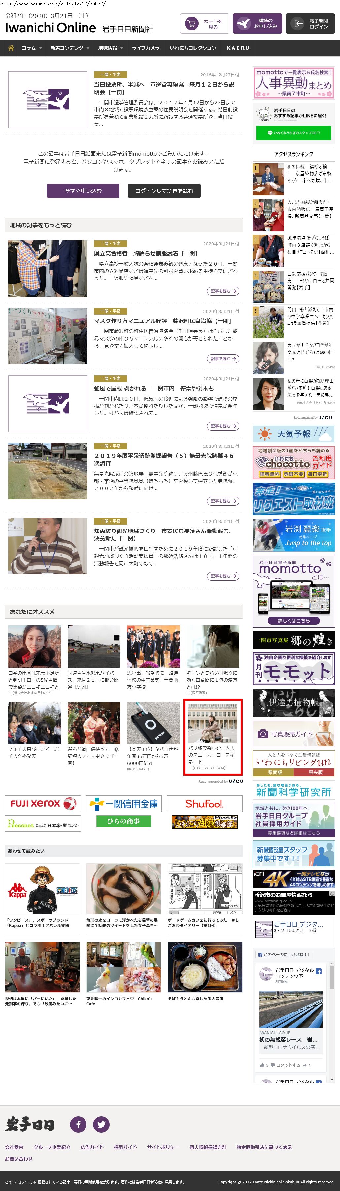Click the 写真販売ガイド camera banner
Screen dimensions: 340x1191
293,734
